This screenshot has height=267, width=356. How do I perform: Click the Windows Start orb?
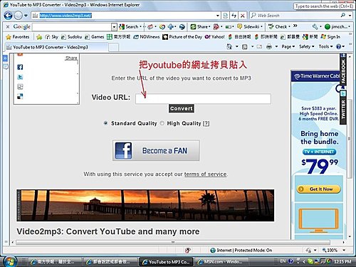[9, 261]
